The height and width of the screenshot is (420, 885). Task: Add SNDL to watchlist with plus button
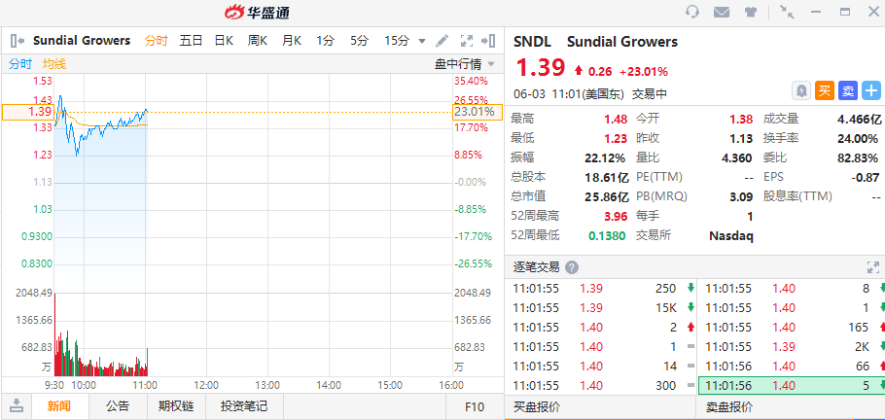click(x=870, y=90)
